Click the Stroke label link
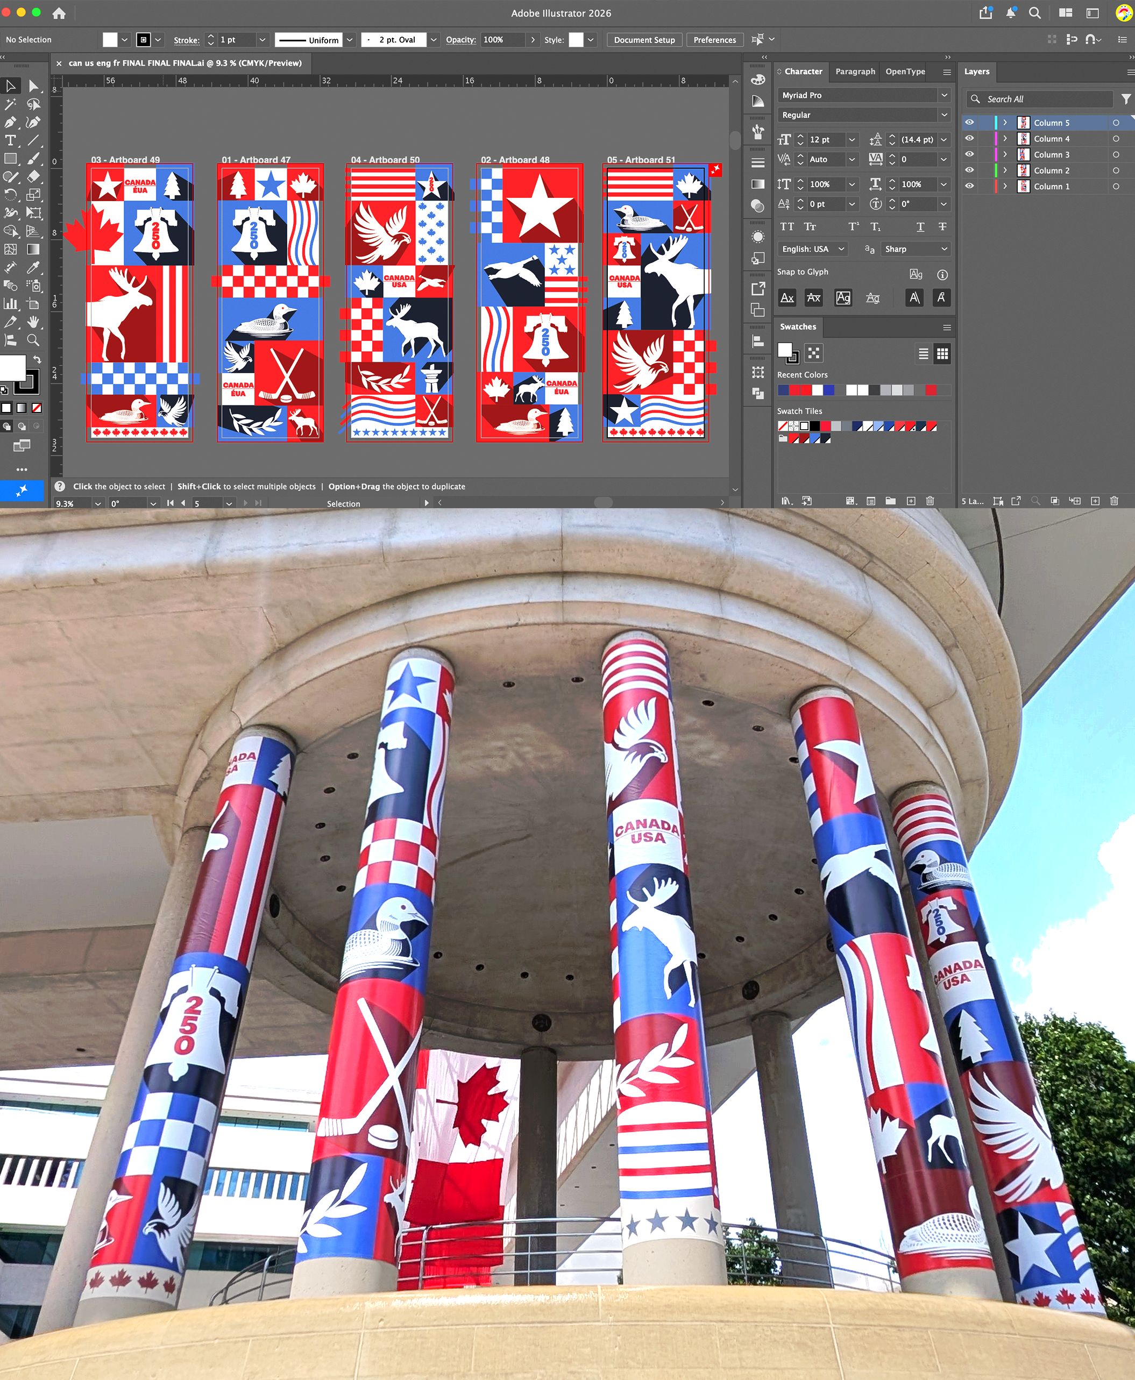Image resolution: width=1135 pixels, height=1380 pixels. pyautogui.click(x=186, y=40)
